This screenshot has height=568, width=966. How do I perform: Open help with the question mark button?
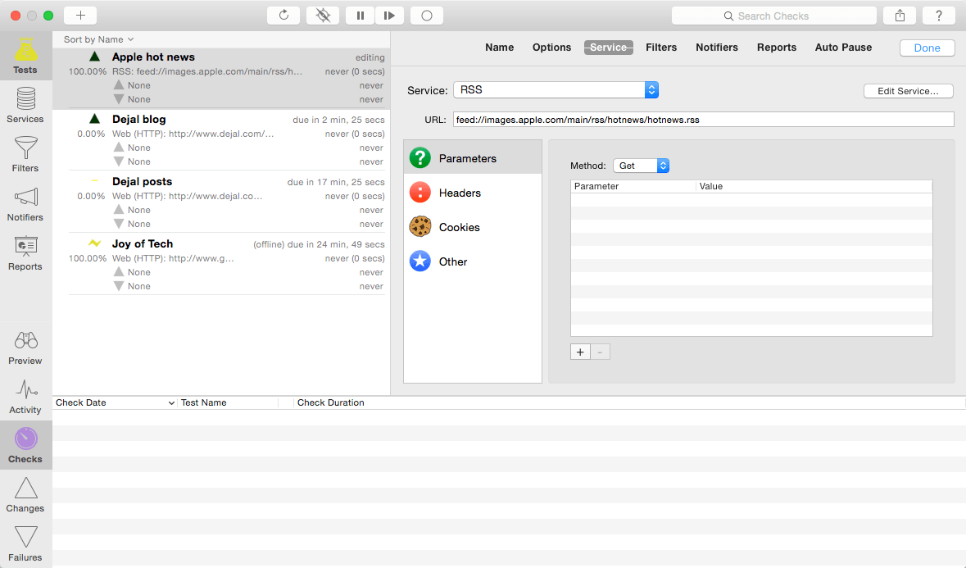939,16
